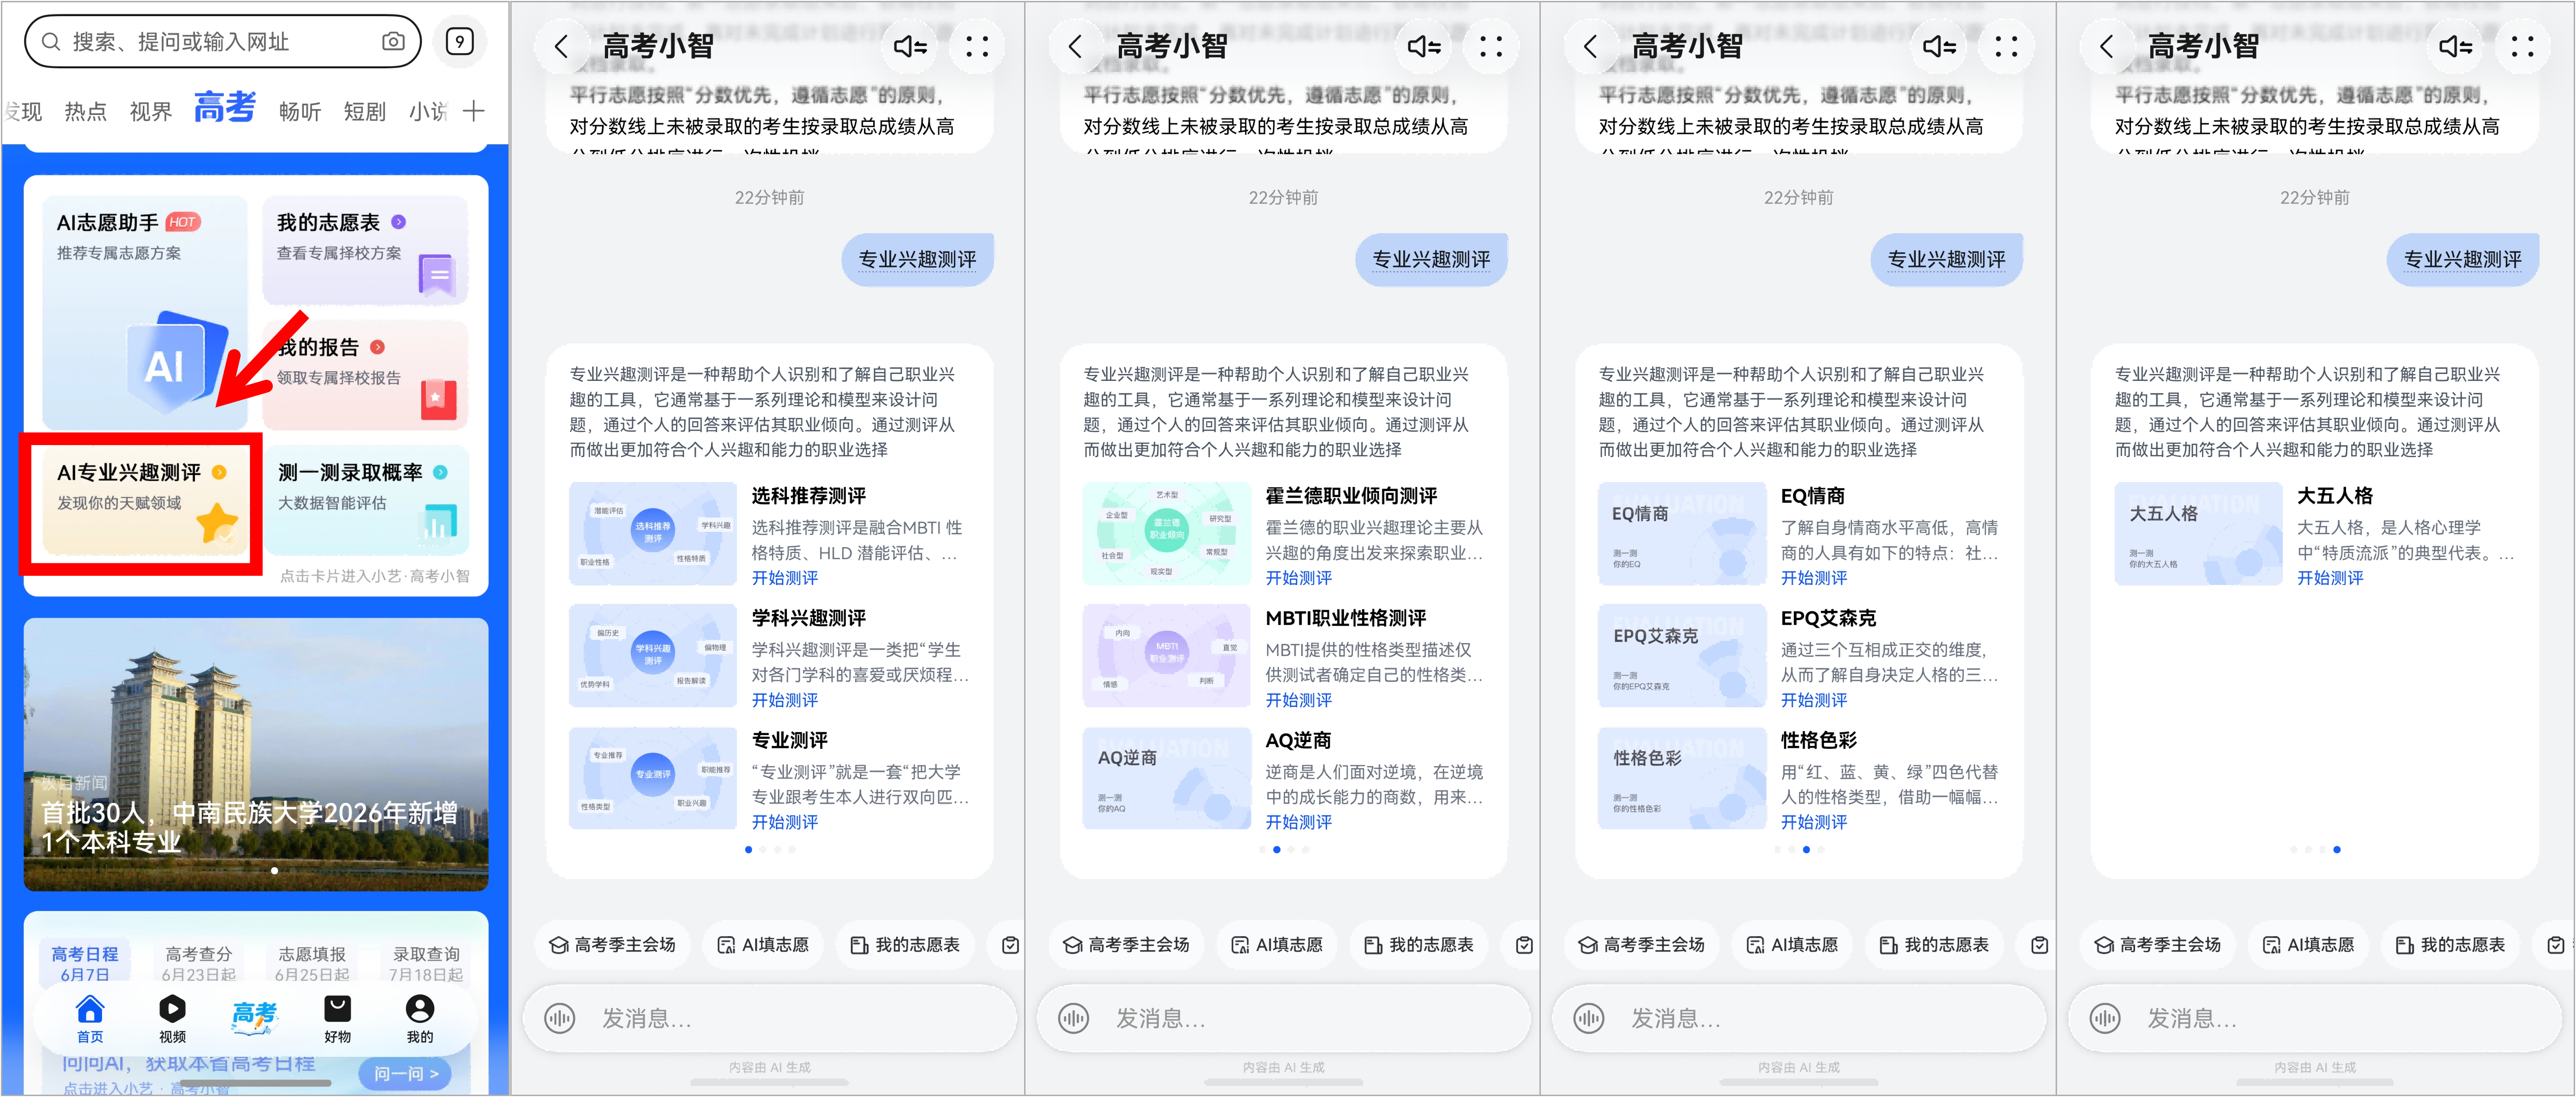
Task: Open the 中南民族大学 news banner image
Action: click(256, 754)
